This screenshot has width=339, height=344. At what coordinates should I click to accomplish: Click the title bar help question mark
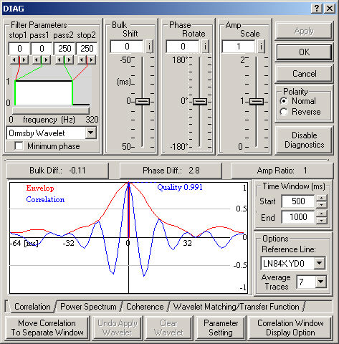pos(317,9)
